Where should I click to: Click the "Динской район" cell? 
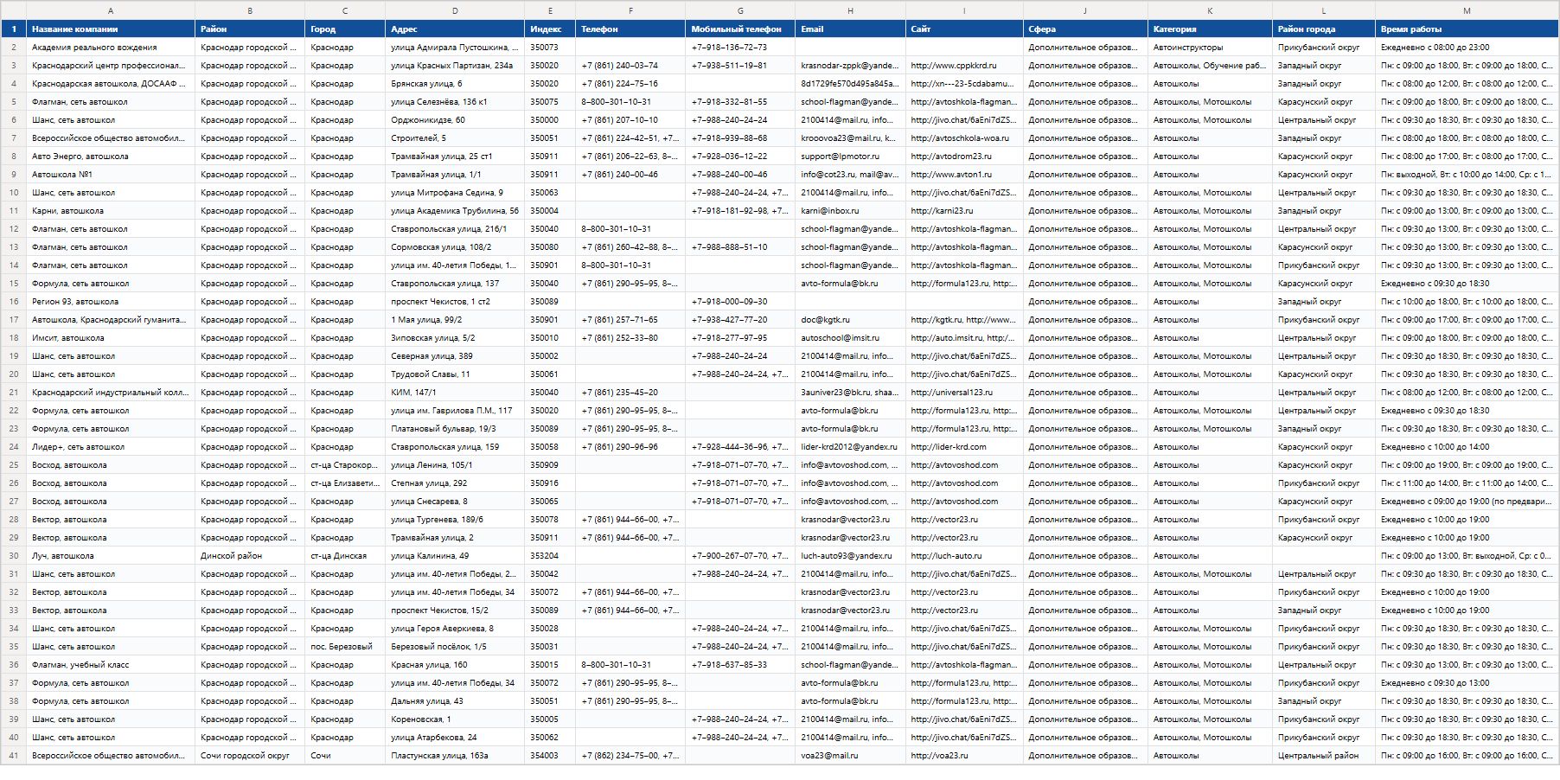point(250,555)
